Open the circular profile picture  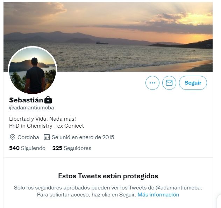[33, 71]
